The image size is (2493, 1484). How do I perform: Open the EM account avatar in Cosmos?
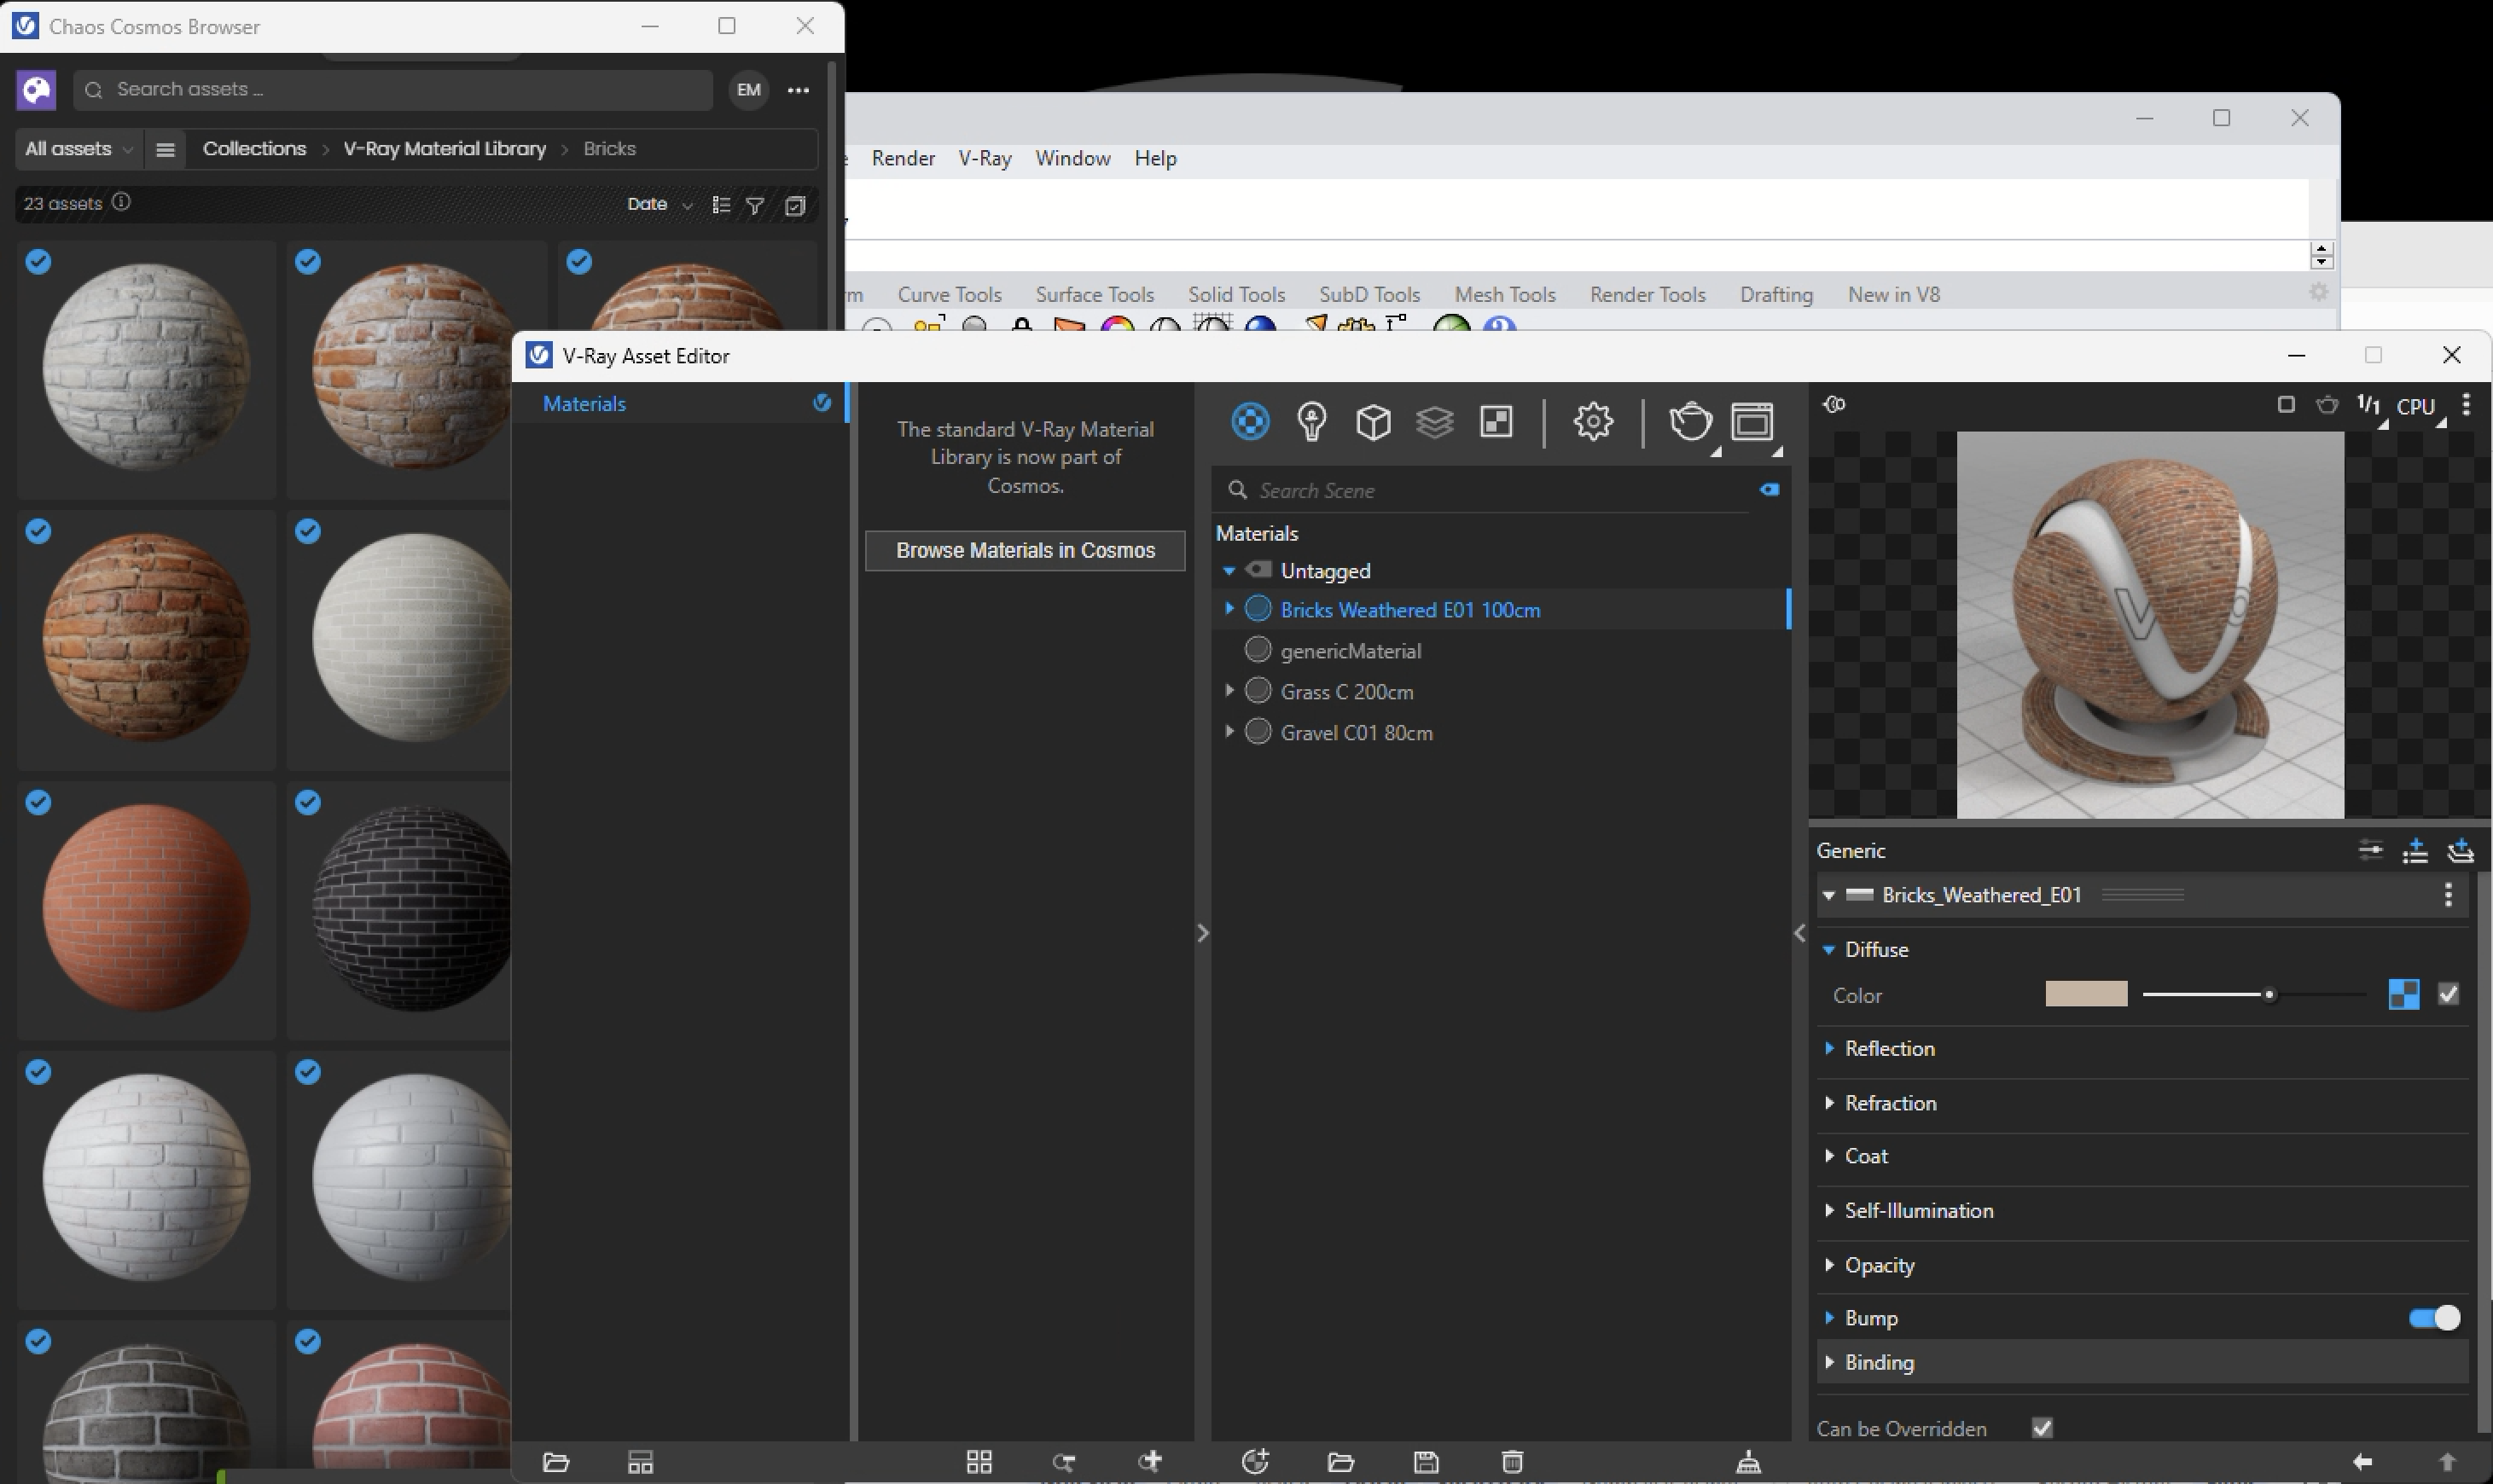point(748,90)
